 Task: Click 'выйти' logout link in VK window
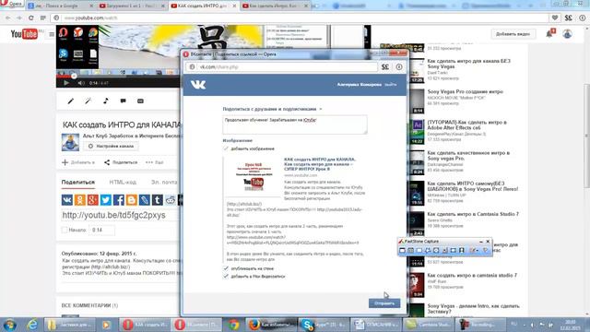(390, 84)
